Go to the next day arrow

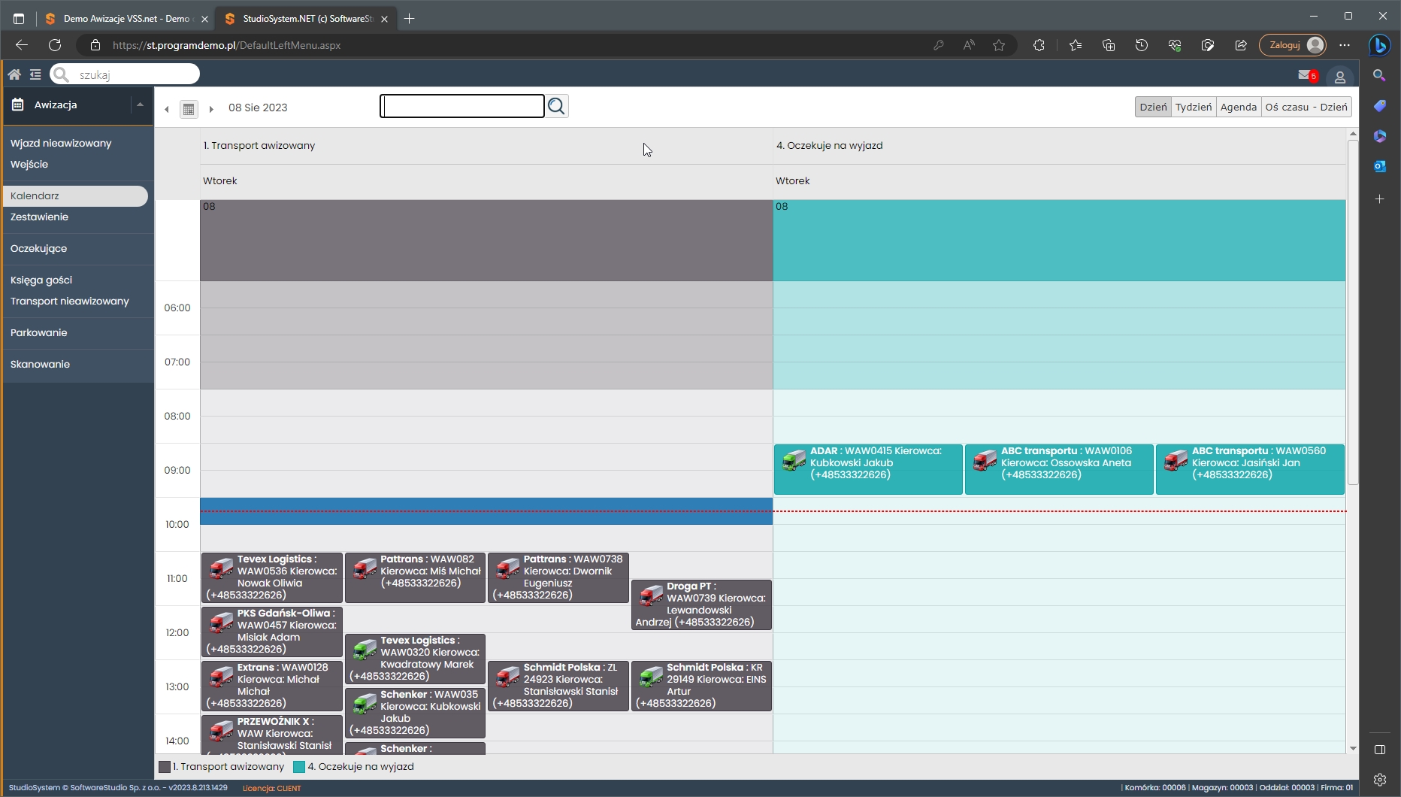coord(211,109)
